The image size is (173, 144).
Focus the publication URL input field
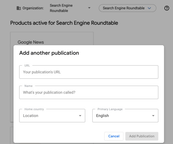click(x=89, y=72)
